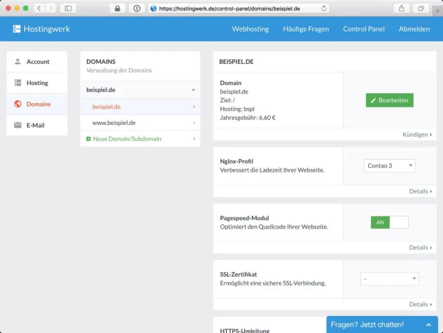Open the Webhosting menu item

[251, 29]
